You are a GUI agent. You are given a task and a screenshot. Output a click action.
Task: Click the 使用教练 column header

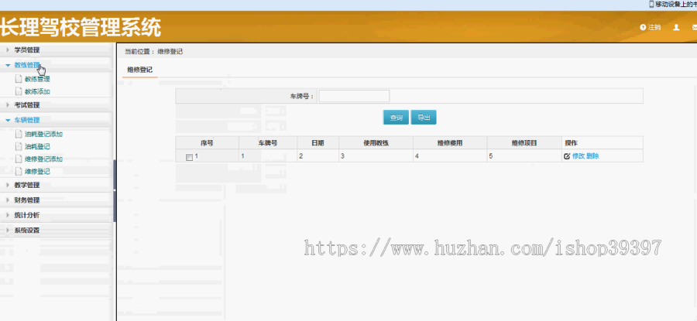coord(376,143)
